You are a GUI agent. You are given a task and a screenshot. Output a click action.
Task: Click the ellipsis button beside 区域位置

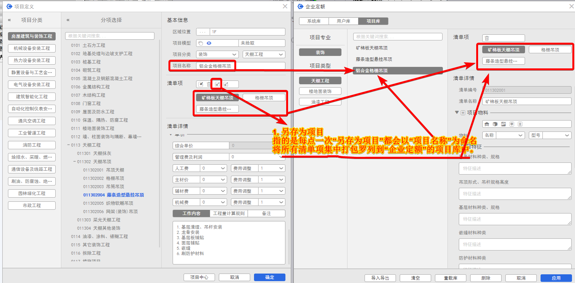click(203, 32)
